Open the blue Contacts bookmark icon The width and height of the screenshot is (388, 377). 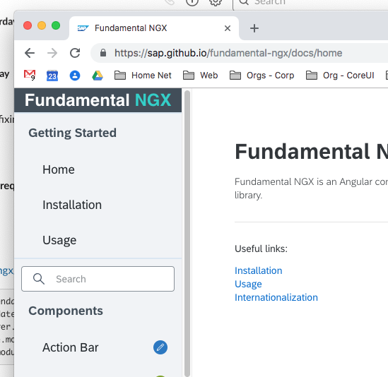75,76
